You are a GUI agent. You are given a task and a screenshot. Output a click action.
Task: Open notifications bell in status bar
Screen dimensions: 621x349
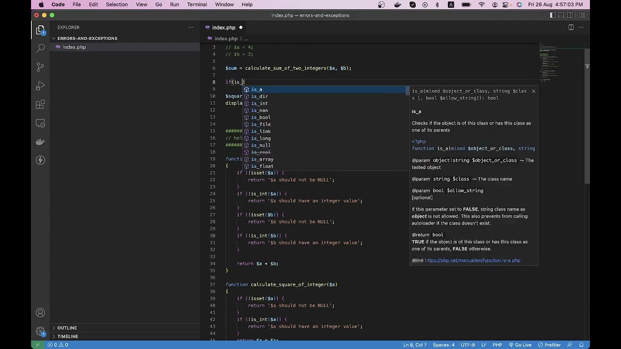coord(581,345)
